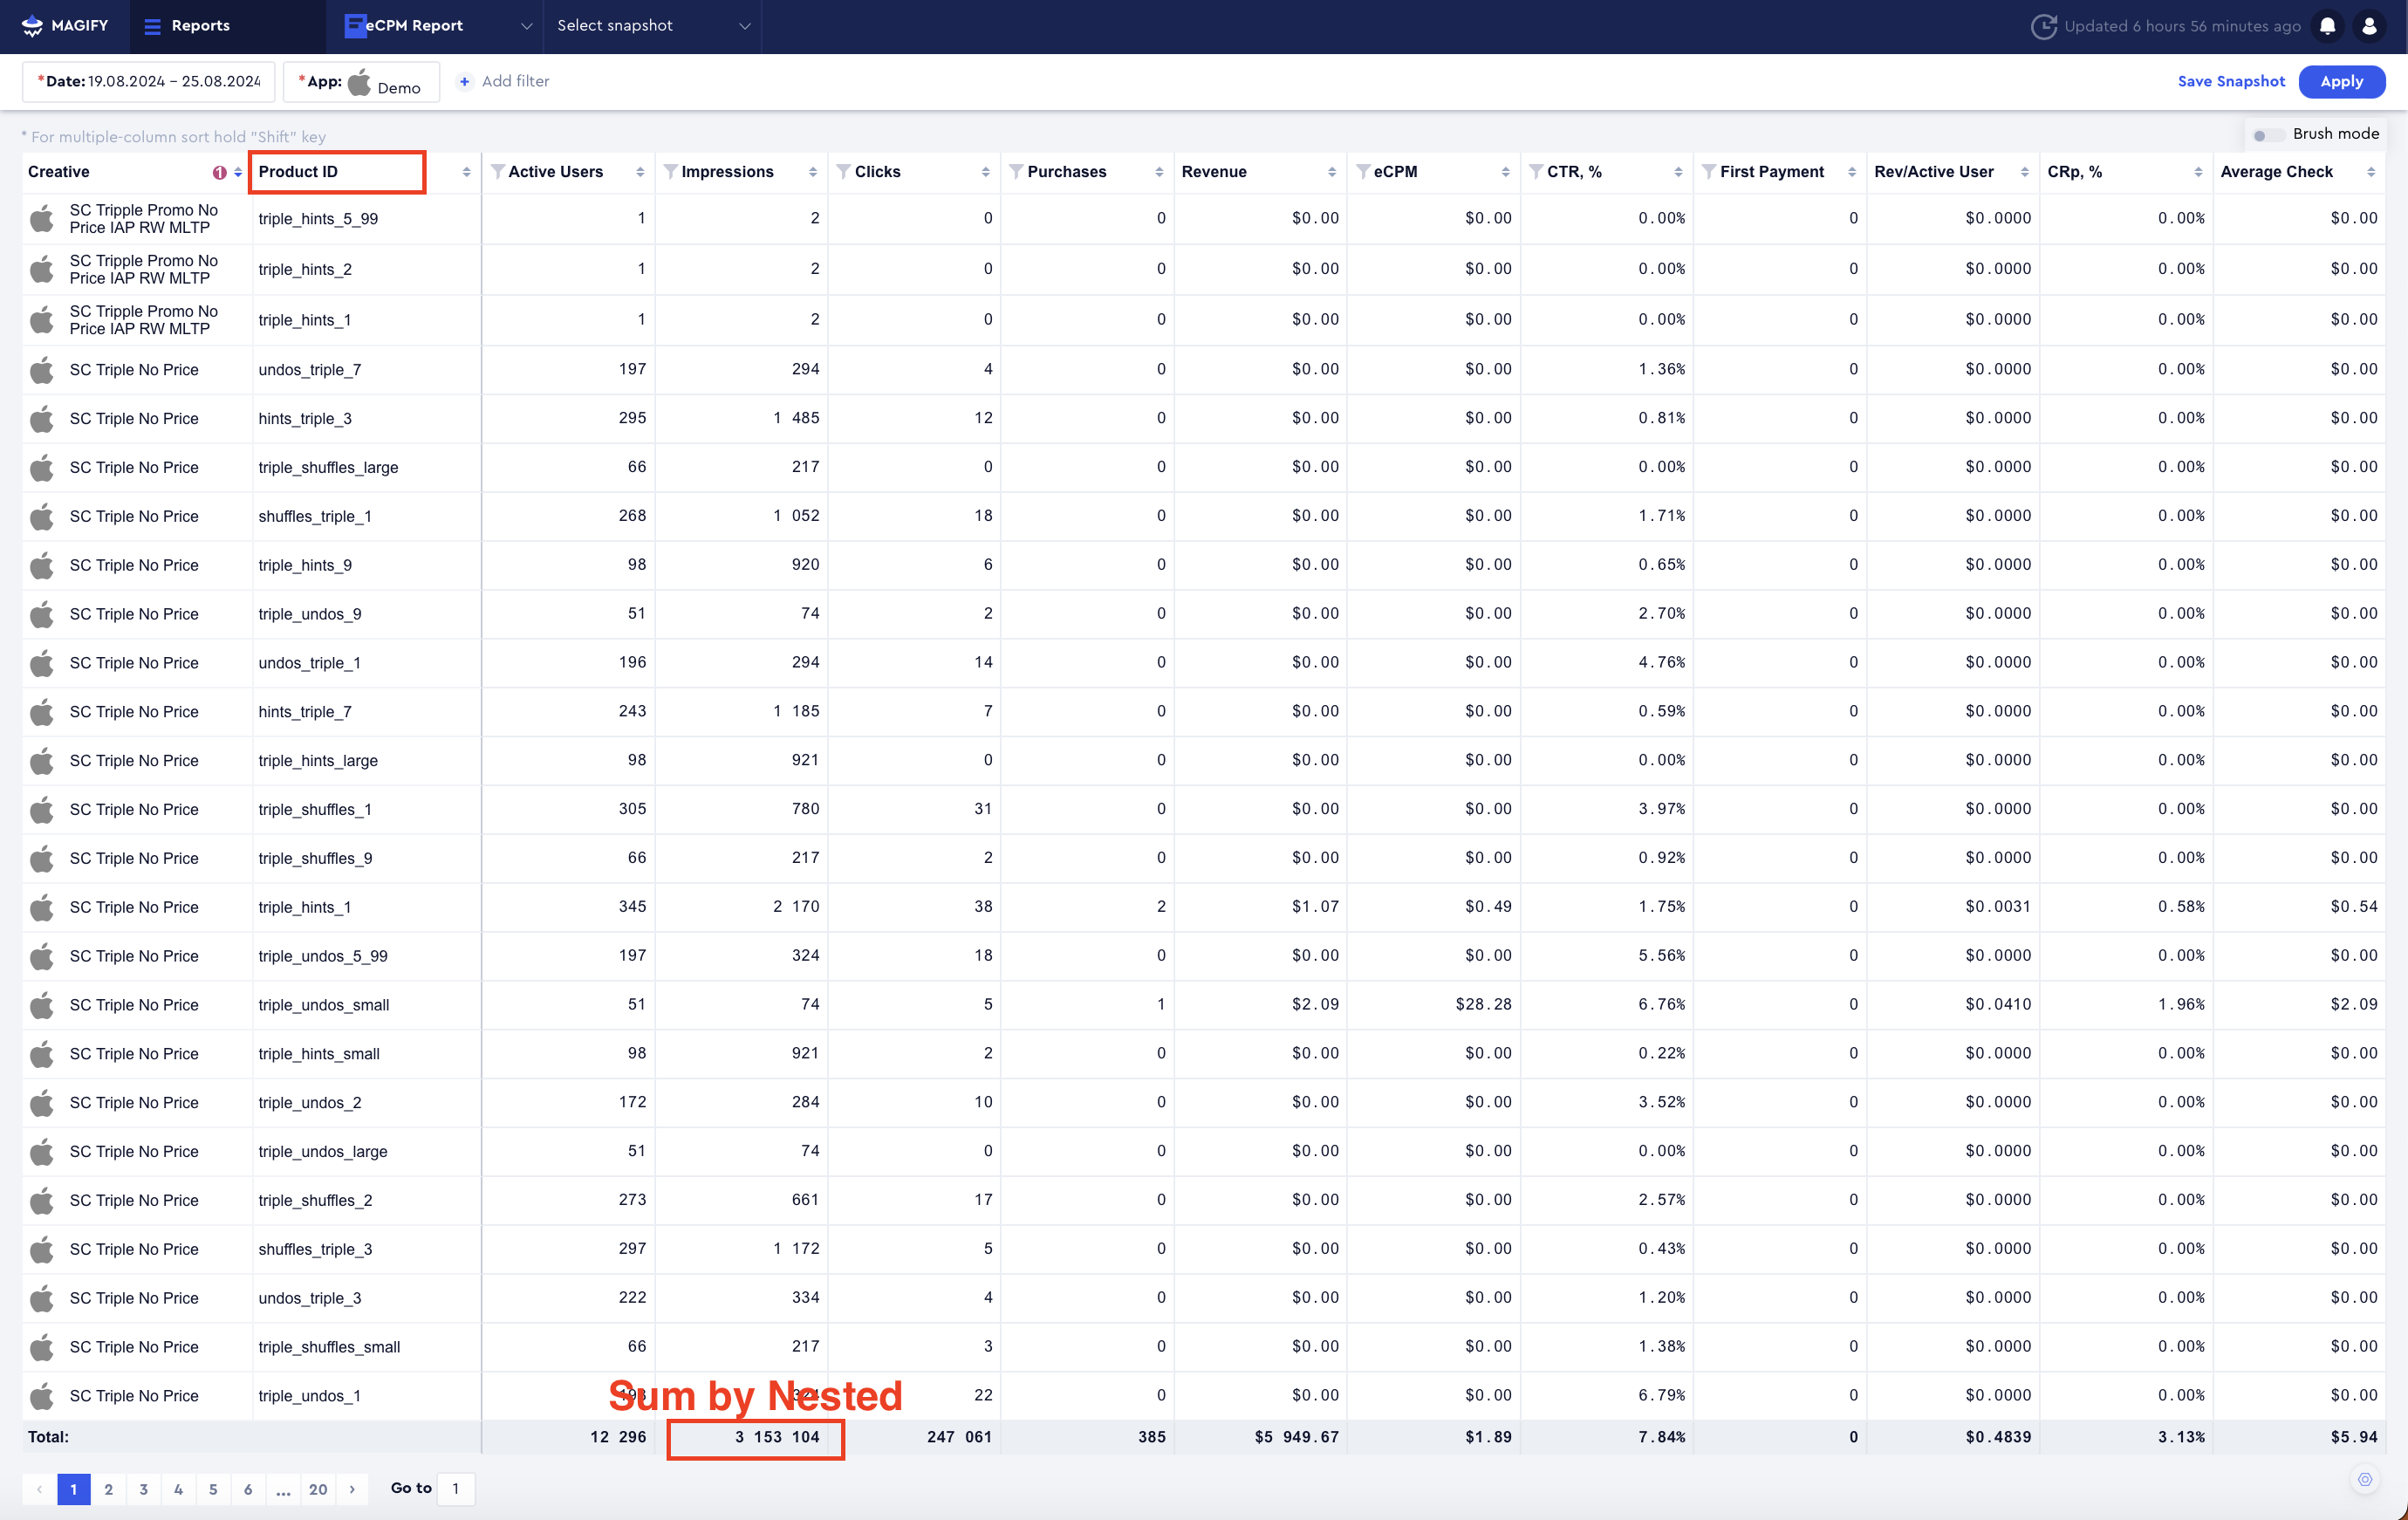
Task: Click the hamburger icon beside Reports
Action: click(x=151, y=25)
